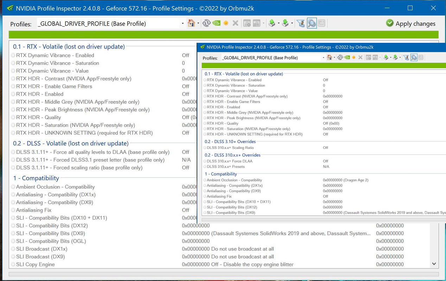Click '0x00000000 (Dragon Age 2)' value in small window
The image size is (446, 281).
click(346, 180)
